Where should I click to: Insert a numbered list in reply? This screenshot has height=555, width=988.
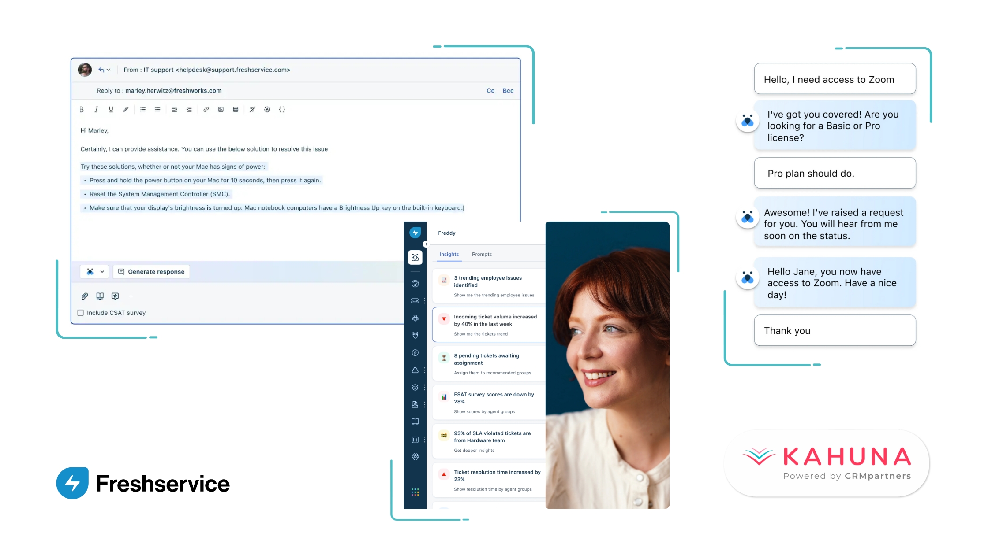[143, 110]
